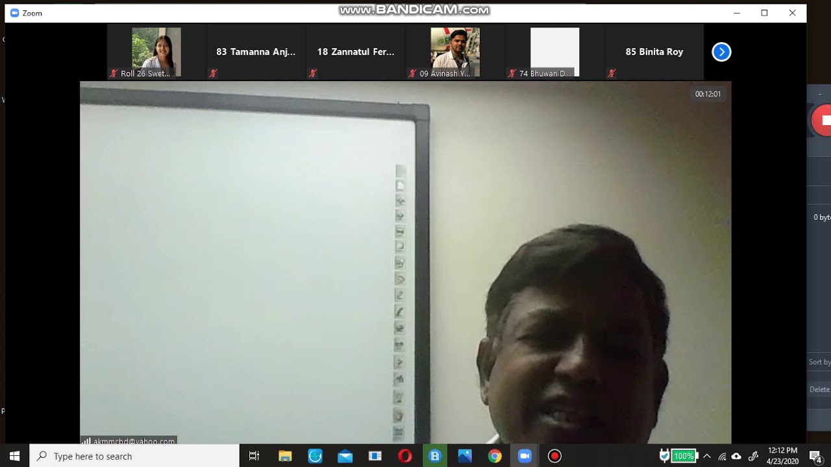Viewport: 831px width, 467px height.
Task: Expand hidden system tray icons
Action: pos(707,456)
